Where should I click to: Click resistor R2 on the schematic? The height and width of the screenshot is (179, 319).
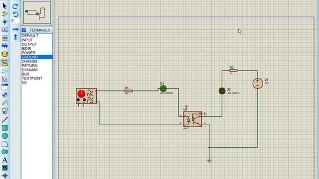233,71
